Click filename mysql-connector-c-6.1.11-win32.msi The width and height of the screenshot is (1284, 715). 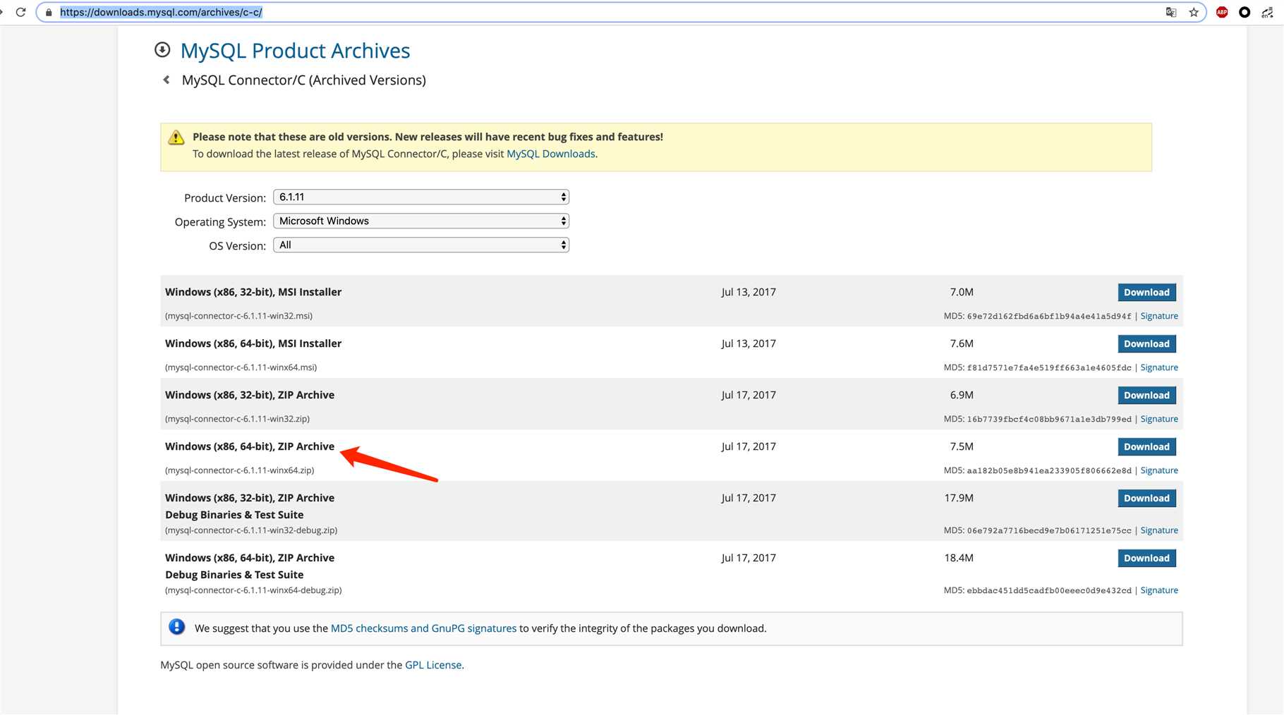[x=238, y=316]
